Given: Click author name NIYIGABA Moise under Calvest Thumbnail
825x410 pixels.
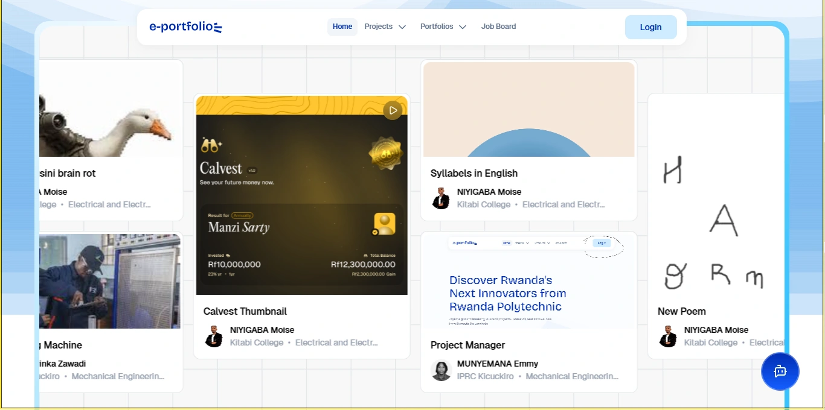Looking at the screenshot, I should coord(262,330).
